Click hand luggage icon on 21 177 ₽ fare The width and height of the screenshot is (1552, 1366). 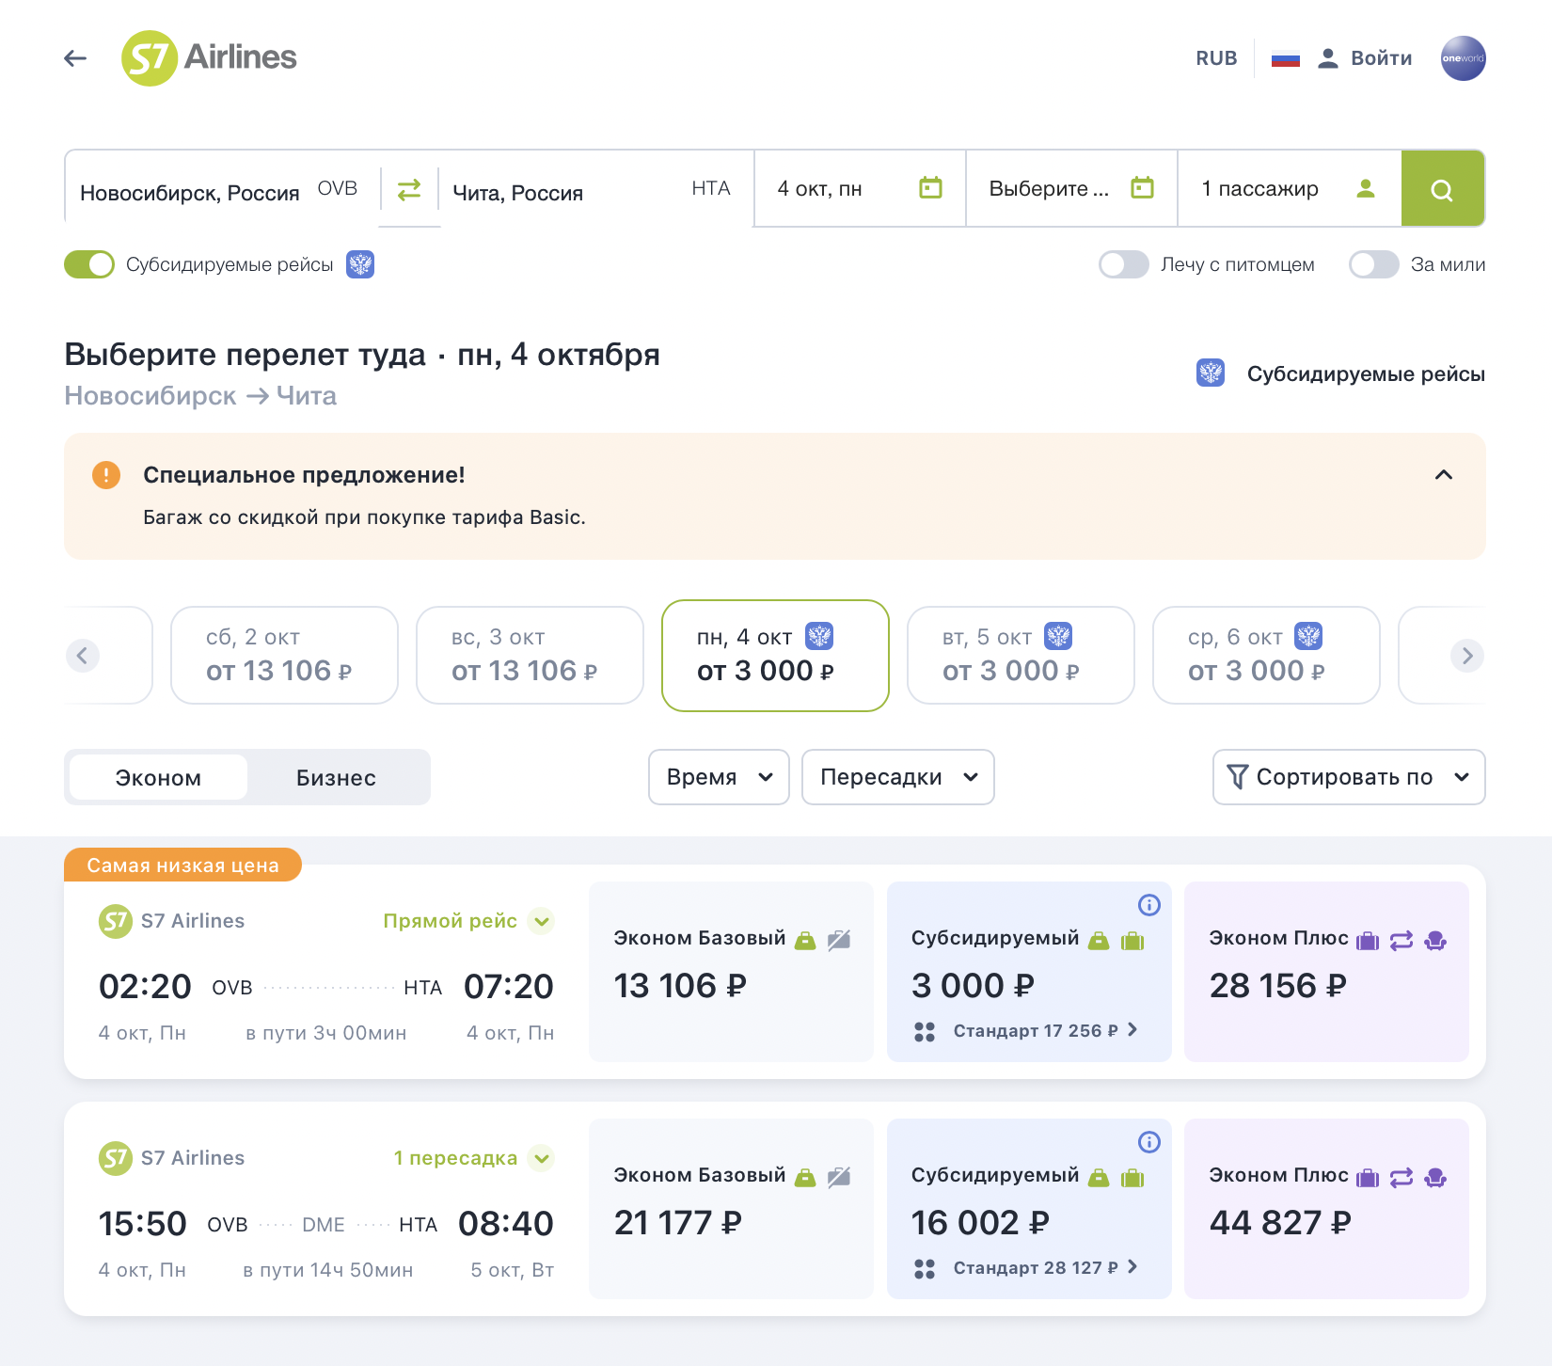[x=805, y=1177]
